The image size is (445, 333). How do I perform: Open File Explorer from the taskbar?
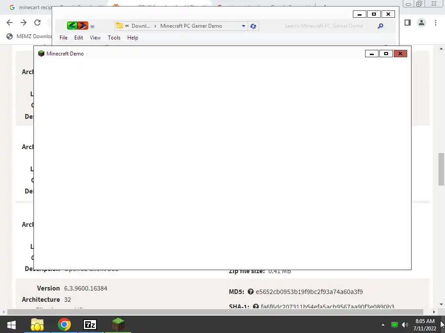[37, 324]
